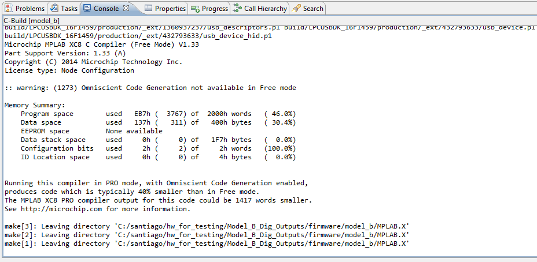Click the Progress bar icon
This screenshot has width=537, height=262.
[196, 9]
